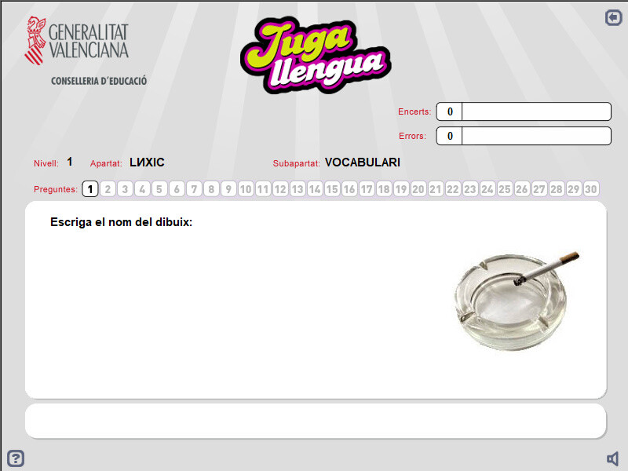Click the answer input box below
Viewport: 628px width, 471px height.
(316, 421)
